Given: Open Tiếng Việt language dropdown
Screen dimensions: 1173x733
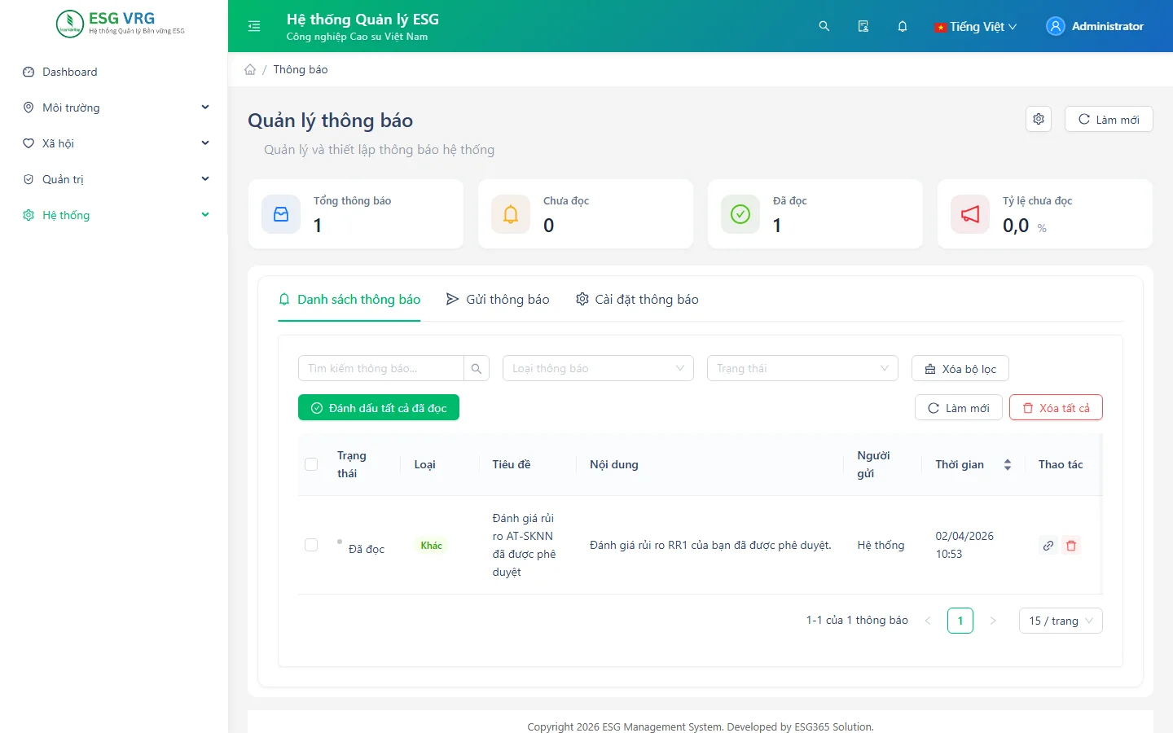Looking at the screenshot, I should (976, 26).
